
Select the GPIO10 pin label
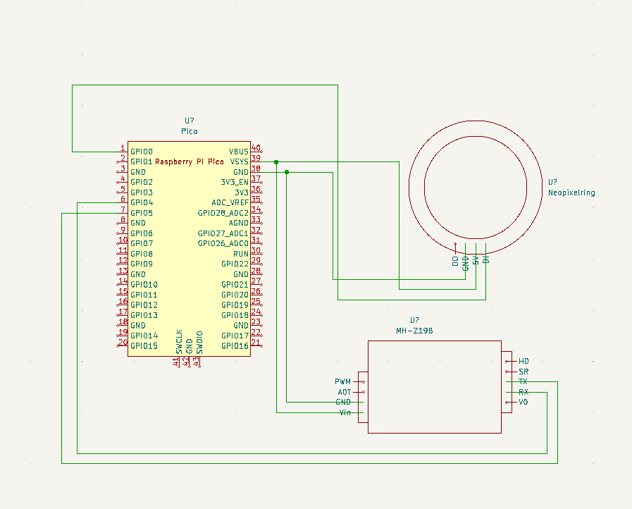(144, 285)
